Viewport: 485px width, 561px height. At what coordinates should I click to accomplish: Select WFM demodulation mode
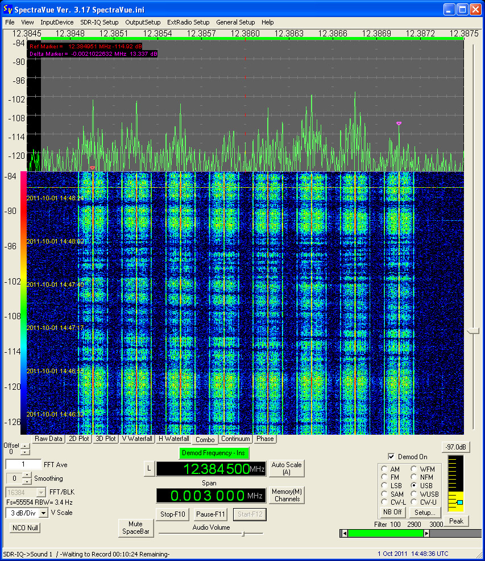click(x=414, y=469)
